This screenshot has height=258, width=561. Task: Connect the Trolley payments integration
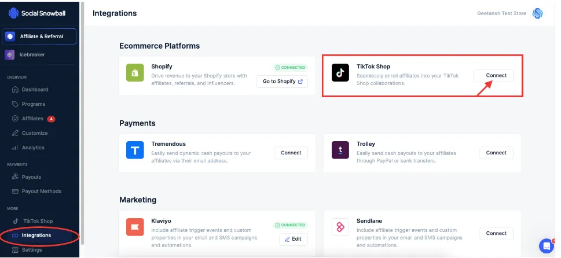pos(496,153)
